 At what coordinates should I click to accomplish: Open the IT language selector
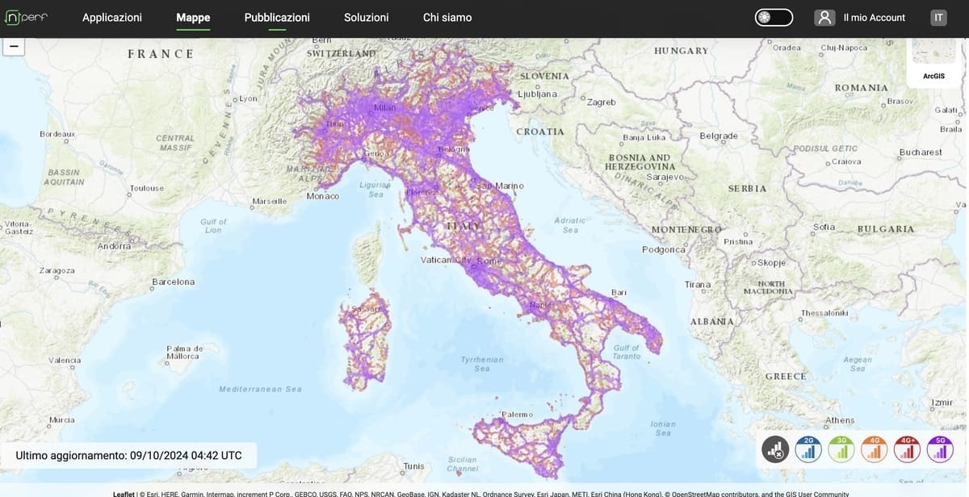coord(938,16)
